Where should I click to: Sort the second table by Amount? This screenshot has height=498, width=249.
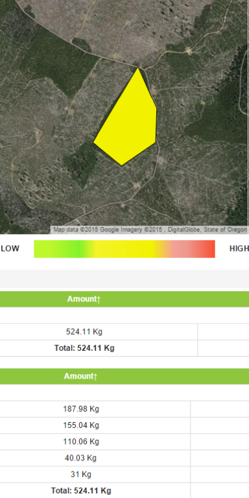[x=80, y=376]
